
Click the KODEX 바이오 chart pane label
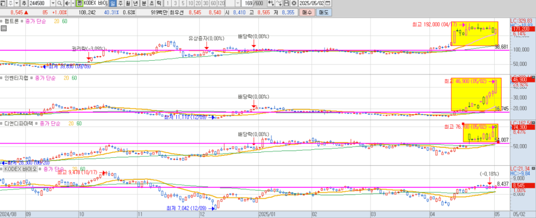click(21, 169)
